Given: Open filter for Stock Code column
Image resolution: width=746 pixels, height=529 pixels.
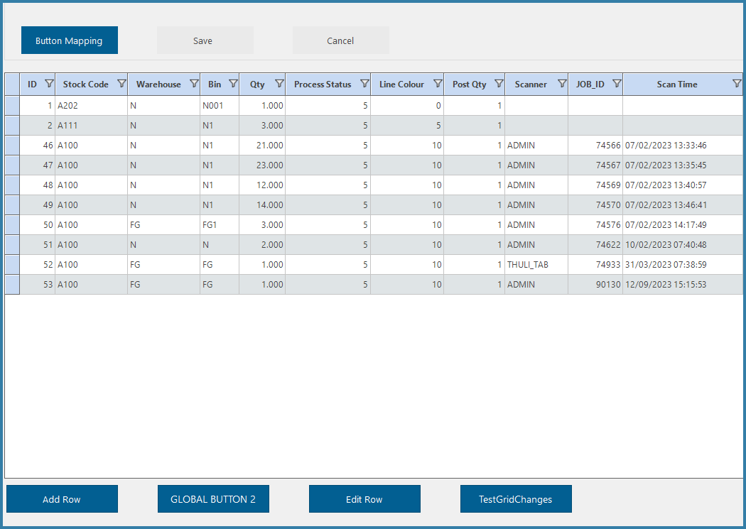Looking at the screenshot, I should [x=121, y=84].
